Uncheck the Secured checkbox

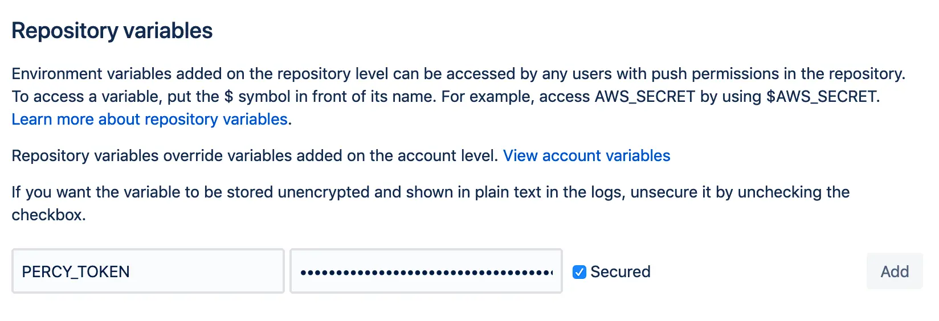coord(579,272)
